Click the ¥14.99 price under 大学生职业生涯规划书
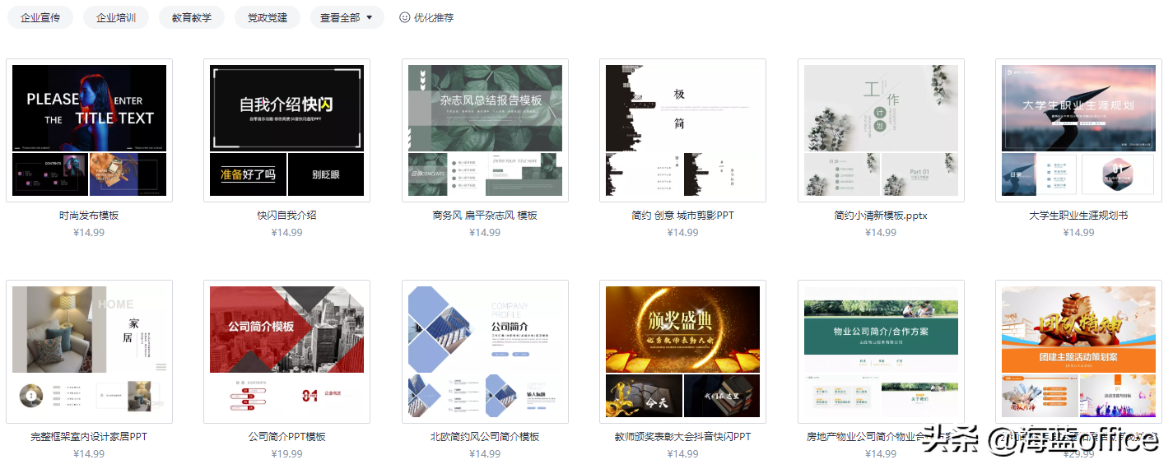This screenshot has width=1173, height=469. point(1078,233)
